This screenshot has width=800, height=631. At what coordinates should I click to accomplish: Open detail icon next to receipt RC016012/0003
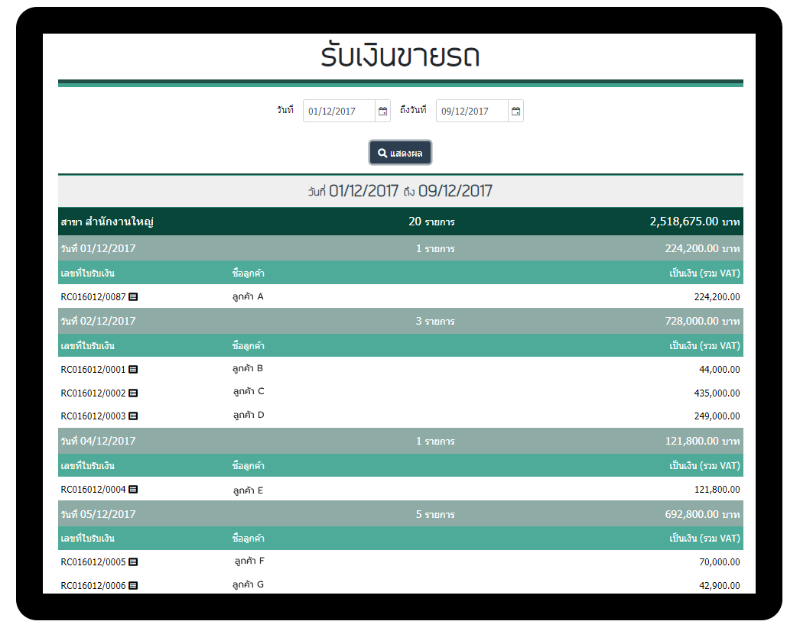tap(133, 416)
